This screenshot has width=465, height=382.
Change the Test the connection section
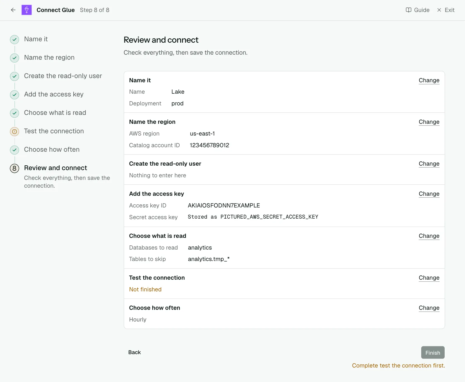pyautogui.click(x=429, y=278)
